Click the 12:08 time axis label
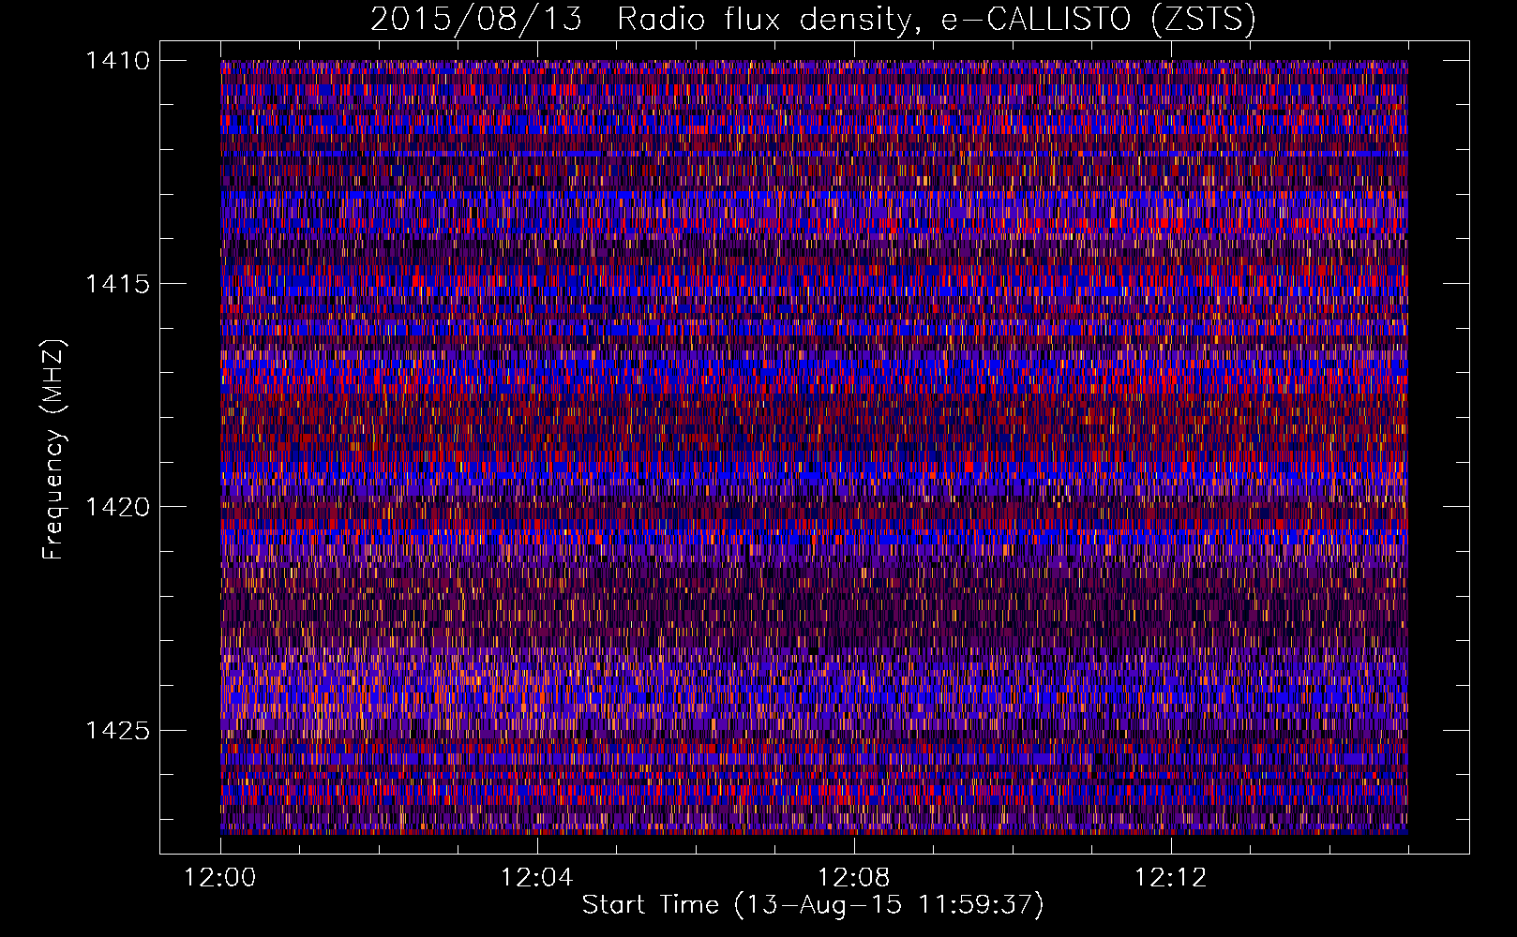 [x=854, y=878]
